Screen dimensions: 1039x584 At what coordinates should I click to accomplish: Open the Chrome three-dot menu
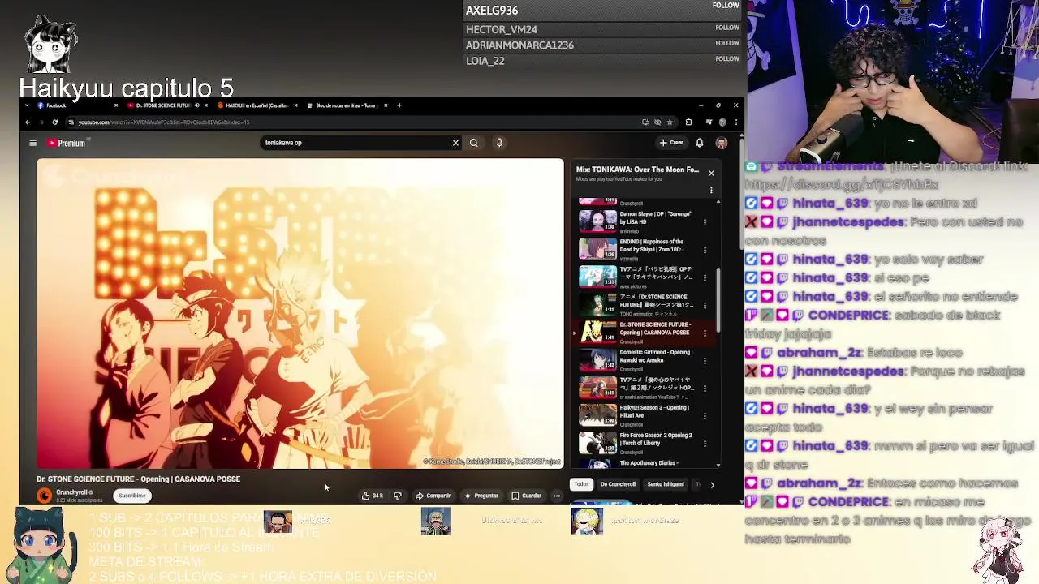click(735, 122)
